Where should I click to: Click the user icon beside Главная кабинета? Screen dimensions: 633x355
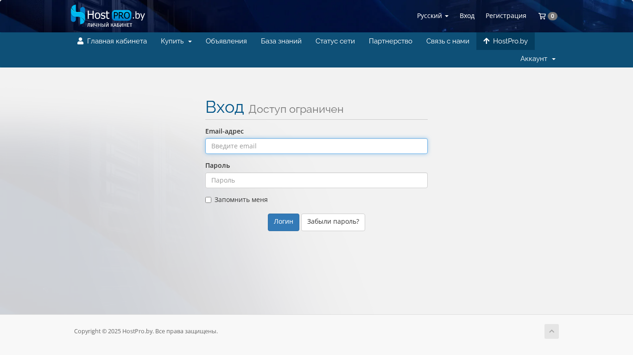[81, 41]
